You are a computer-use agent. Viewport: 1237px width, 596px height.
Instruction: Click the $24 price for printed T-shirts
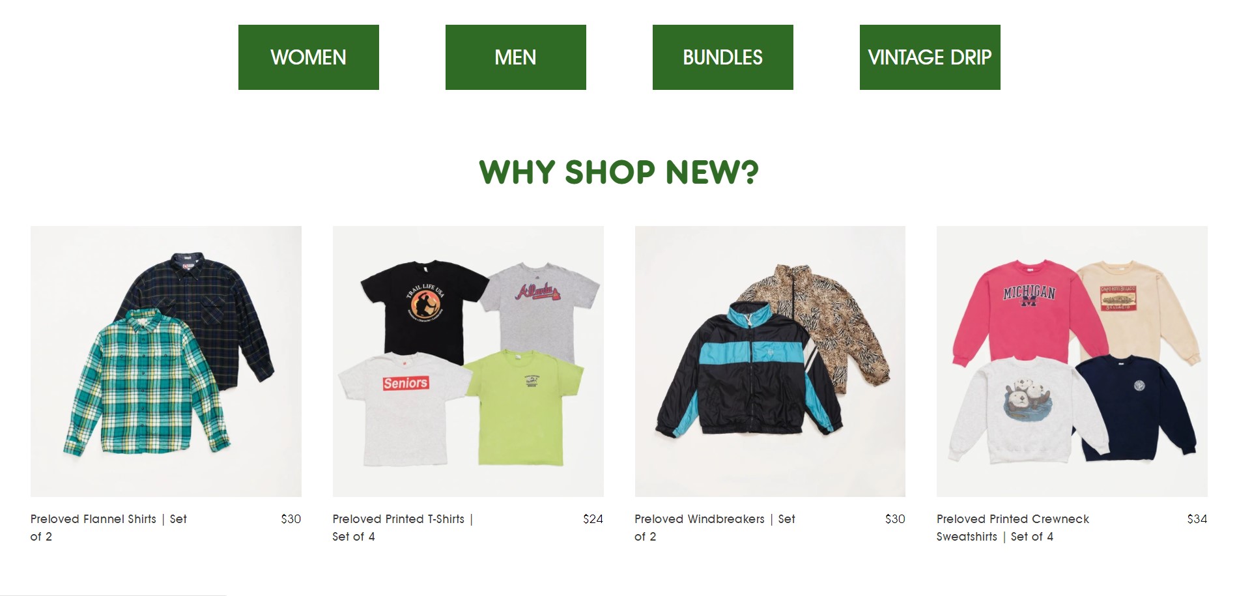(x=593, y=519)
